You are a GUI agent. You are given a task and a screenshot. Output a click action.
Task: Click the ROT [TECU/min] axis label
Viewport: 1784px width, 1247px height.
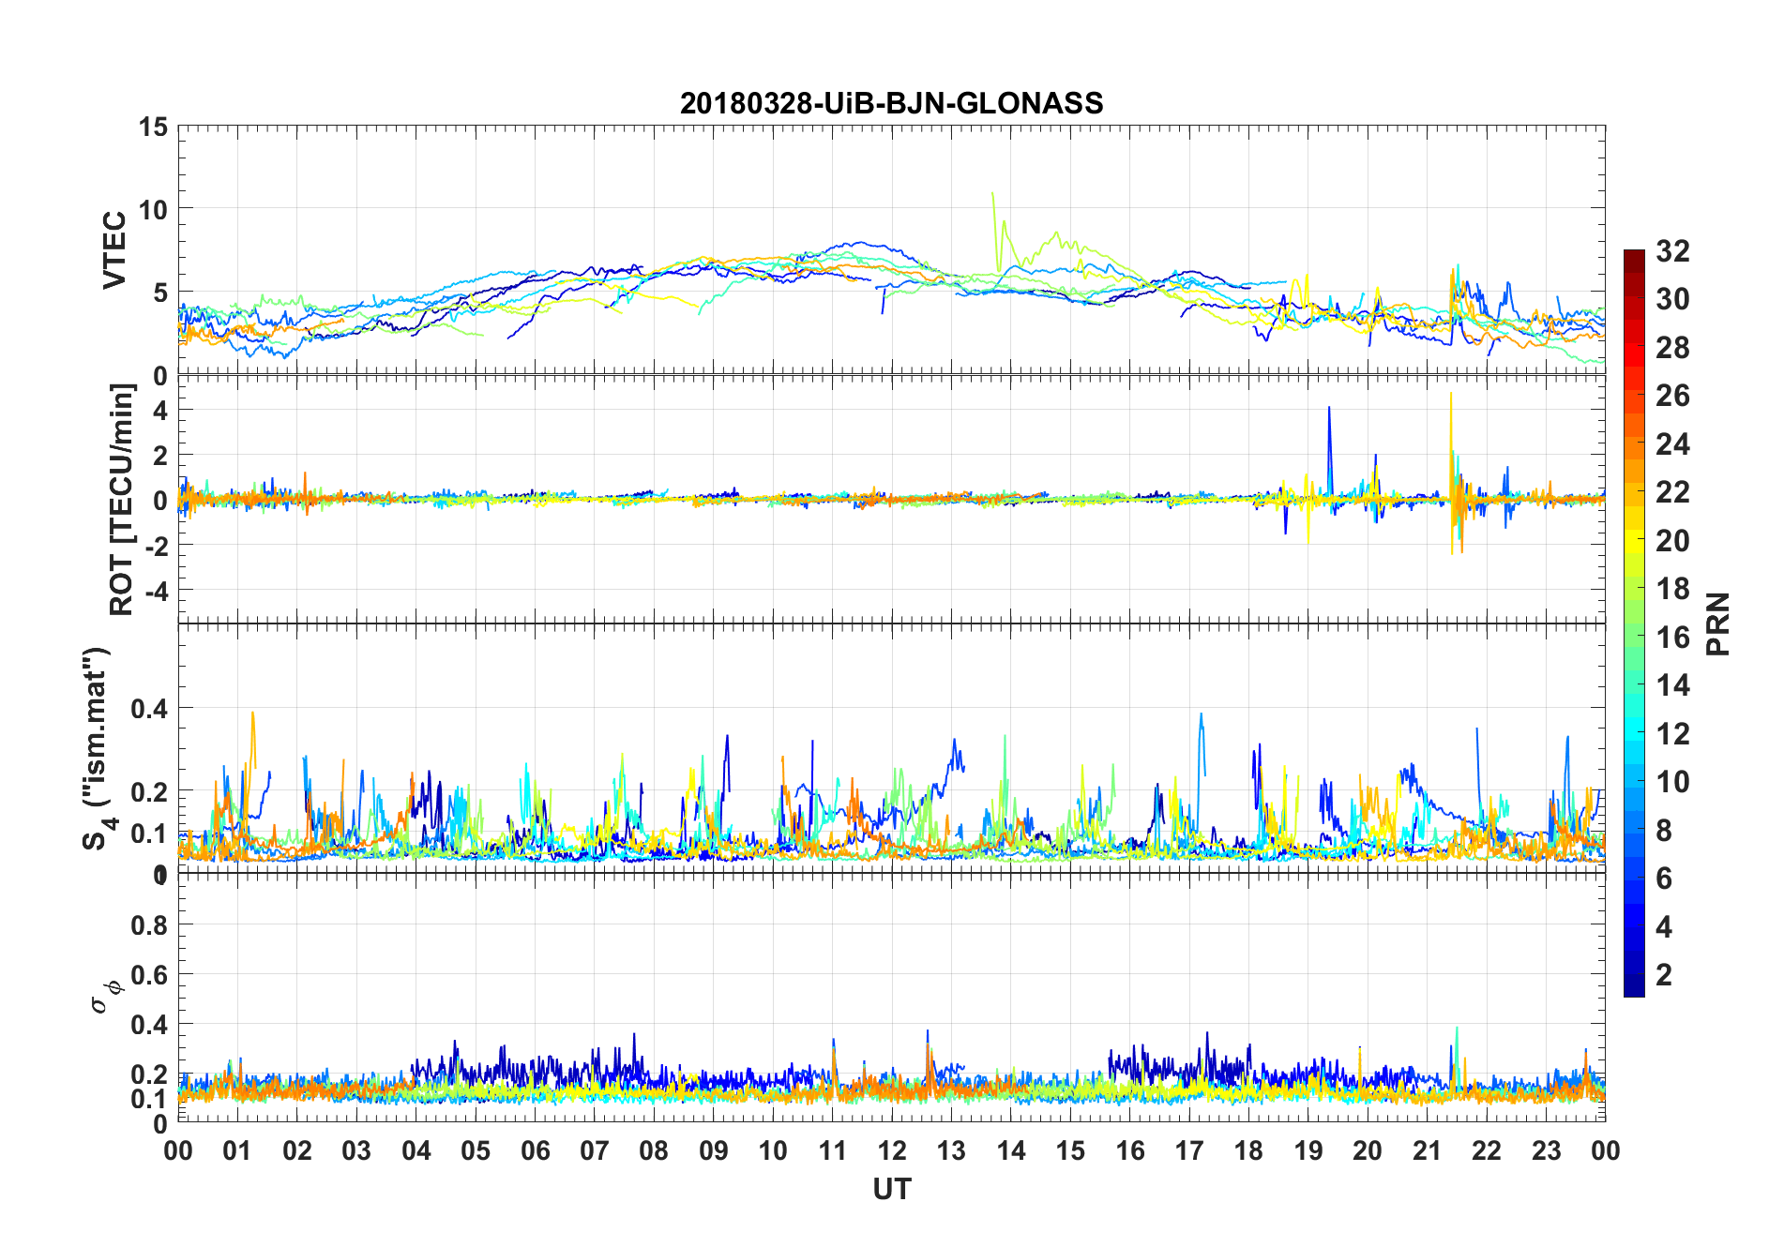[121, 500]
